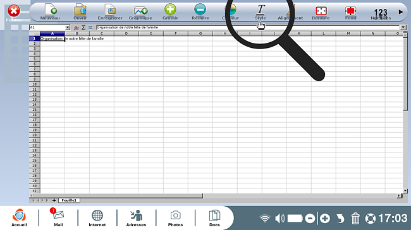This screenshot has width=411, height=230.
Task: Toggle the volume speaker icon
Action: click(x=279, y=218)
